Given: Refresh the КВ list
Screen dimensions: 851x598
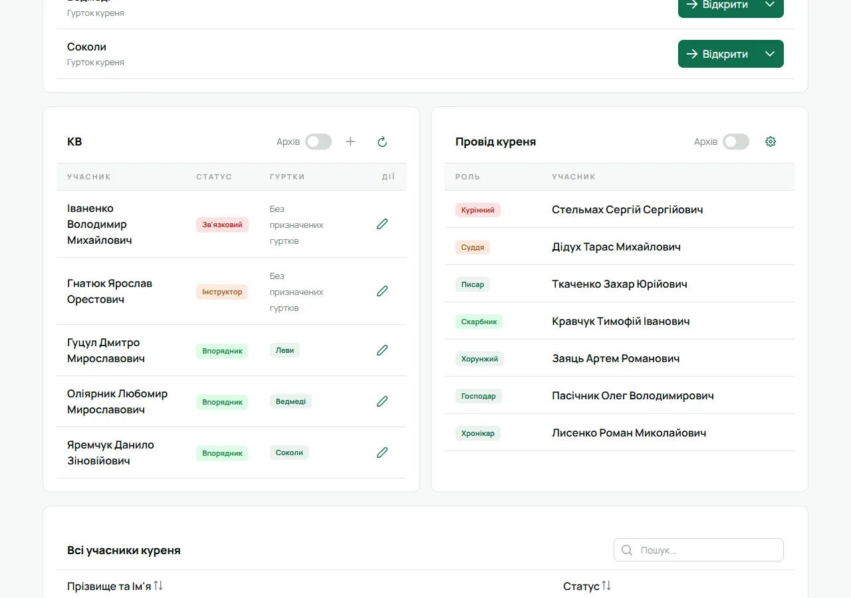Looking at the screenshot, I should [x=382, y=142].
